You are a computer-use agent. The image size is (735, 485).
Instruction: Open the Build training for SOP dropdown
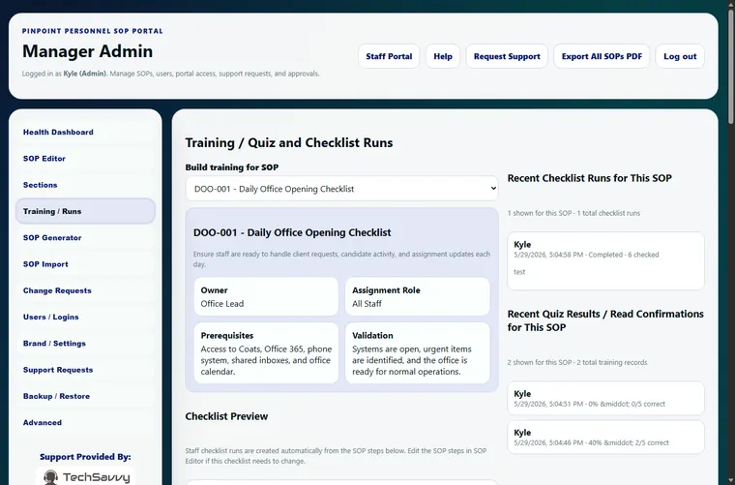pyautogui.click(x=341, y=189)
